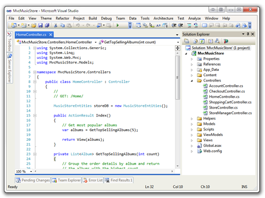Click the New Project toolbar icon
265x198 pixels.
[14, 25]
